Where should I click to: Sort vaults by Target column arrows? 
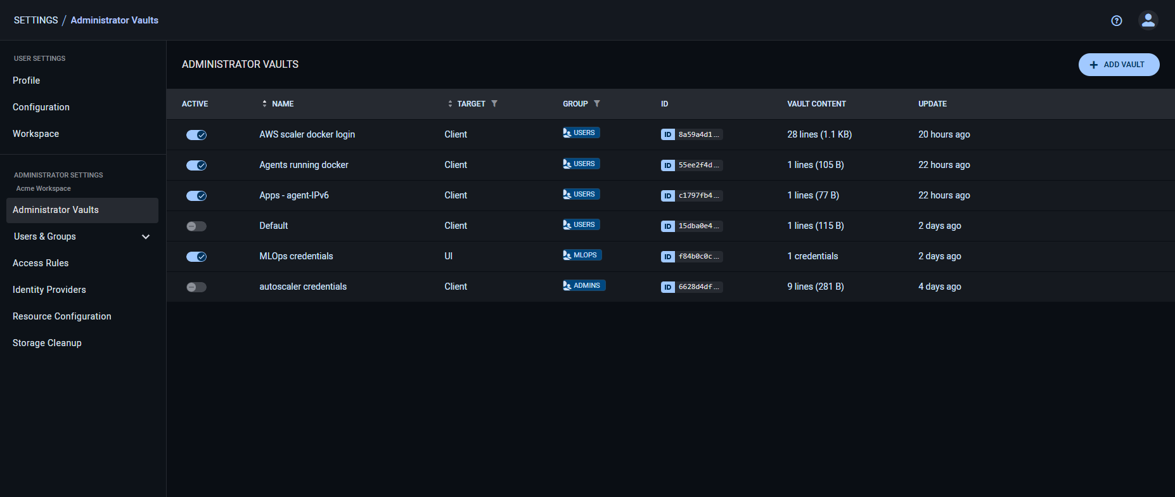click(x=450, y=103)
